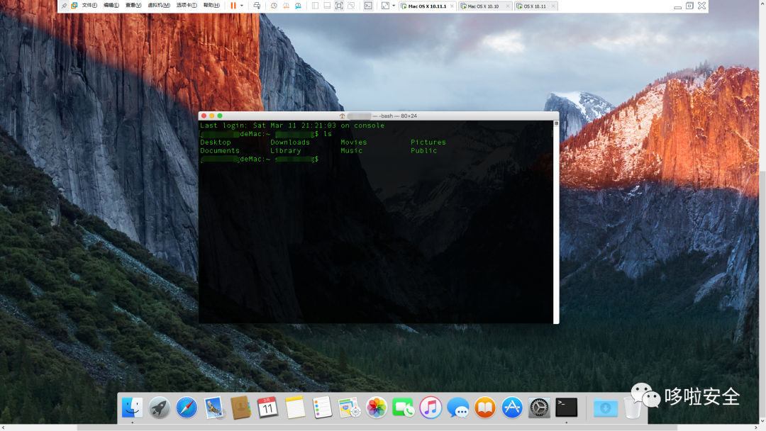The image size is (766, 431).
Task: Open the 编辑(E) menu
Action: pyautogui.click(x=111, y=6)
